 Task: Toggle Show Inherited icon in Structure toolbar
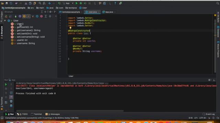(33, 16)
